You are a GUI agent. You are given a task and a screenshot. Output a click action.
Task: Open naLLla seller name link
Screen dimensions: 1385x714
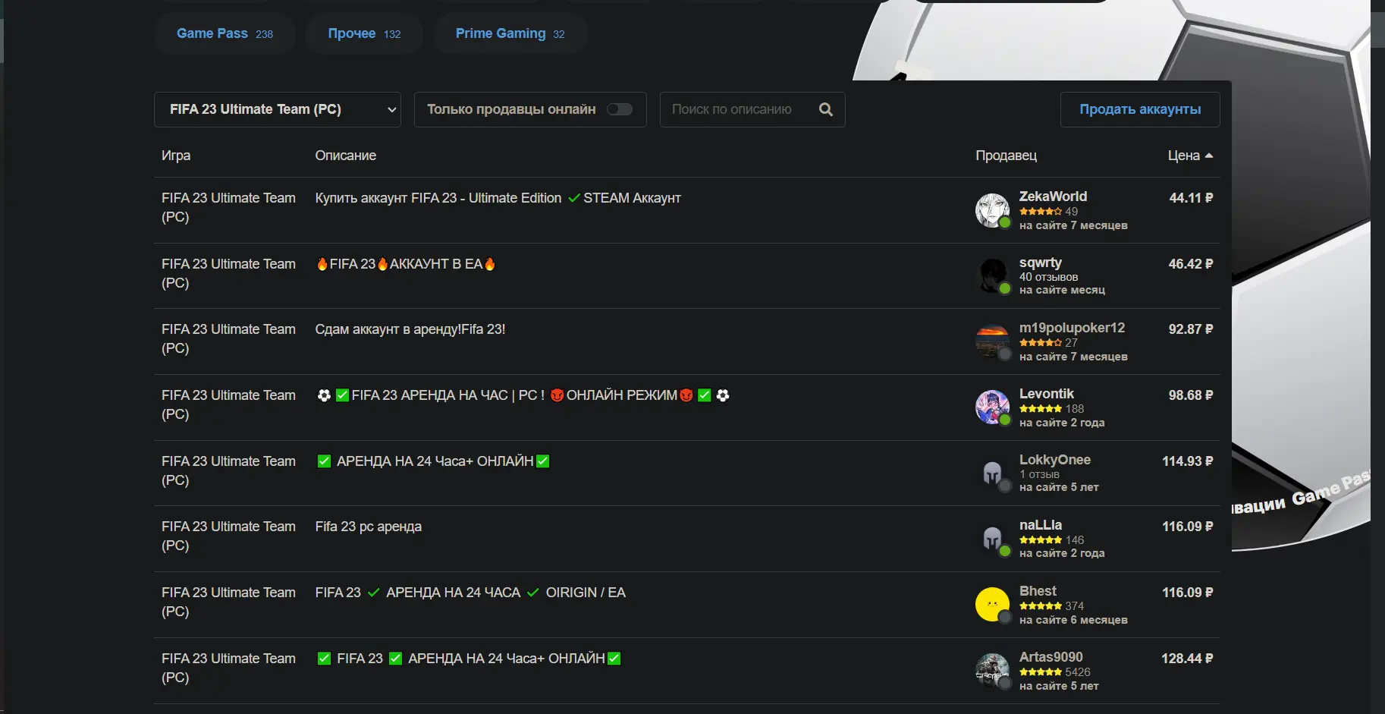(1041, 525)
